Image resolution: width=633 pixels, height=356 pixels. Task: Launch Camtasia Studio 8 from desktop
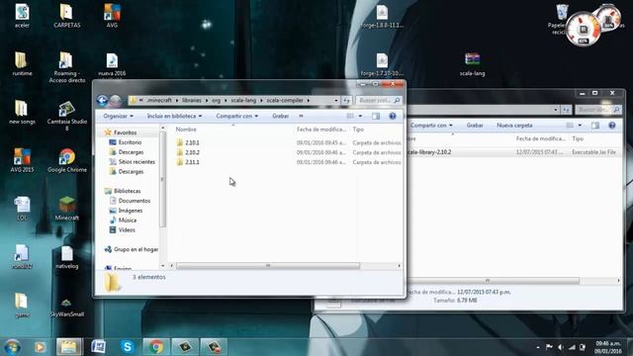(67, 116)
